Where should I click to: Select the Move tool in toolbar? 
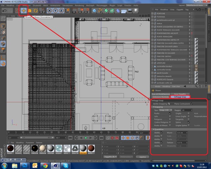(24, 11)
